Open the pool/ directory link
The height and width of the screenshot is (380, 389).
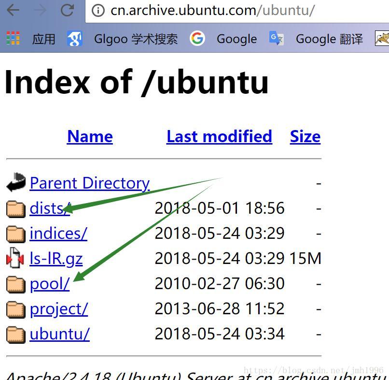click(50, 284)
